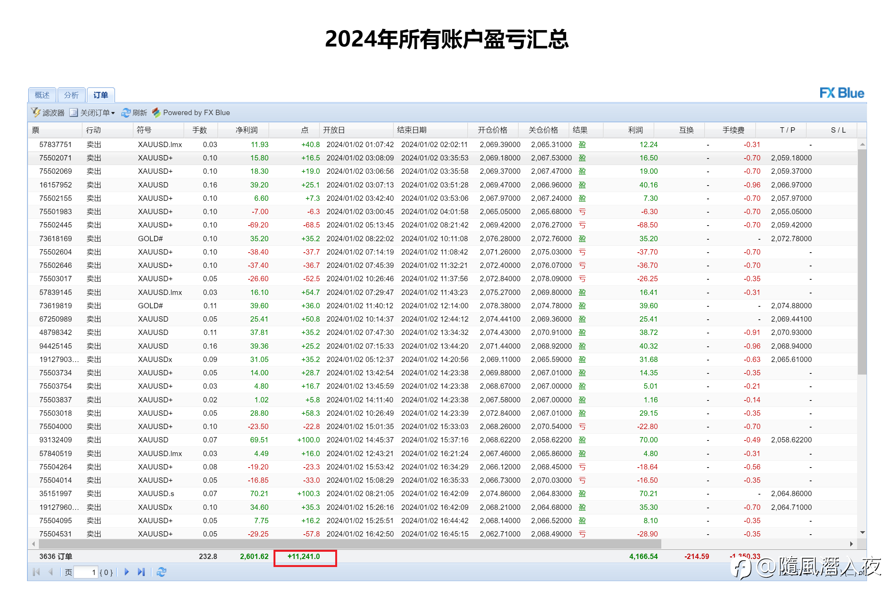This screenshot has height=599, width=891.
Task: Go to the previous page arrow
Action: pyautogui.click(x=50, y=572)
